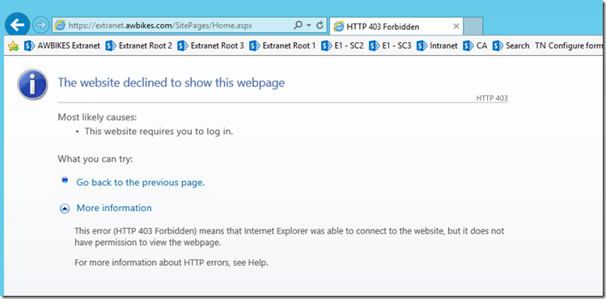The height and width of the screenshot is (299, 606).
Task: Click the 'What you can try:' label
Action: 95,159
